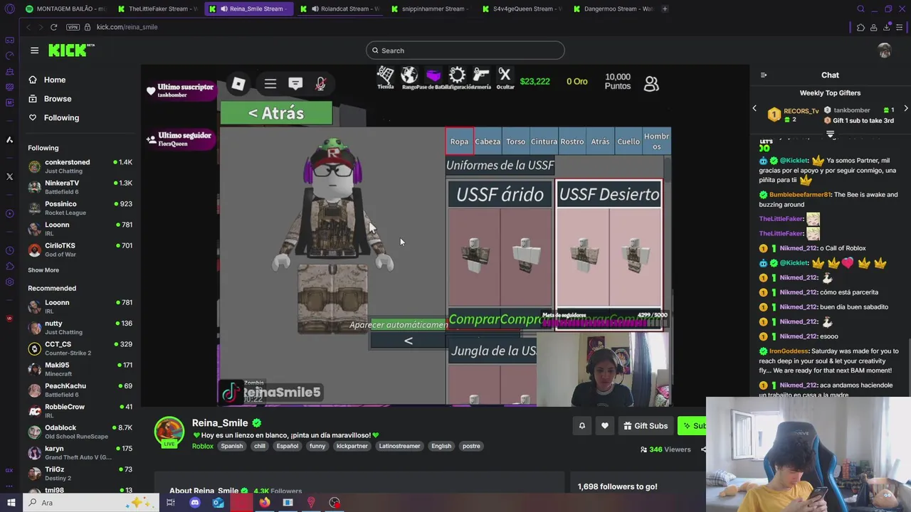The width and height of the screenshot is (911, 512).
Task: Select the kickpartner tag
Action: [x=352, y=446]
